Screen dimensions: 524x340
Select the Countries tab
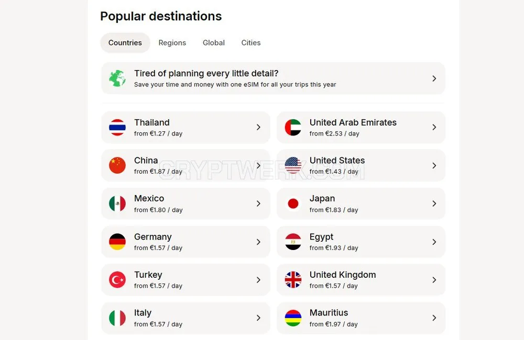point(125,43)
